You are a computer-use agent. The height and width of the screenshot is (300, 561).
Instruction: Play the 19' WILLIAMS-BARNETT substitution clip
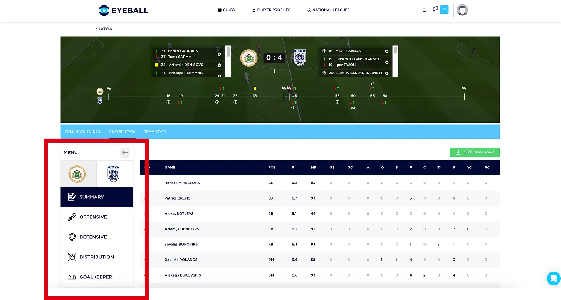[386, 62]
